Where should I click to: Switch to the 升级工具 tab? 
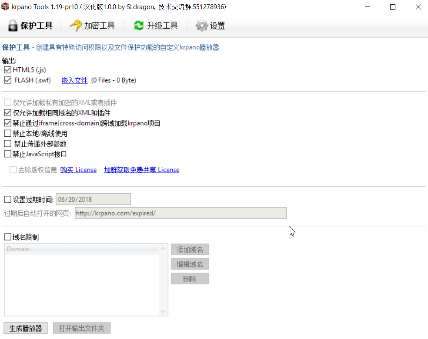155,26
